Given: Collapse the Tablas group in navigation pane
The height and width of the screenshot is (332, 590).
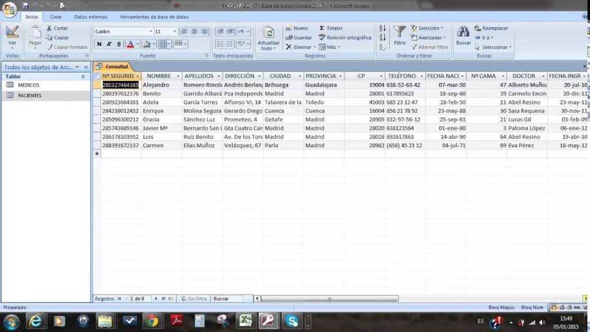Looking at the screenshot, I should click(82, 76).
